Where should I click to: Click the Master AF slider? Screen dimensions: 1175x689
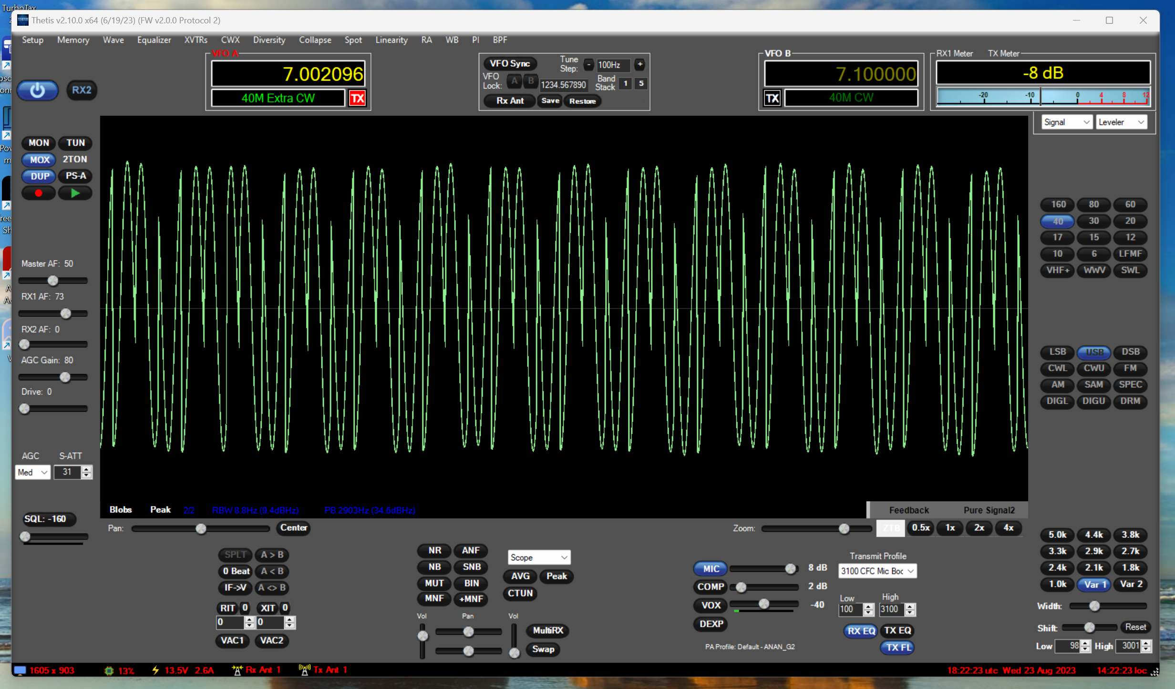click(x=53, y=281)
